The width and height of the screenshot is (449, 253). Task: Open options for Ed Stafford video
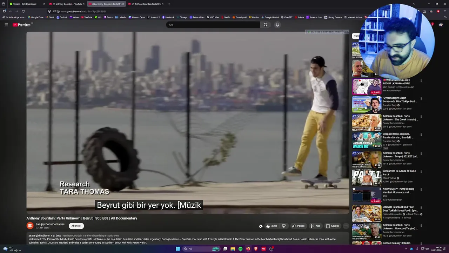click(421, 171)
